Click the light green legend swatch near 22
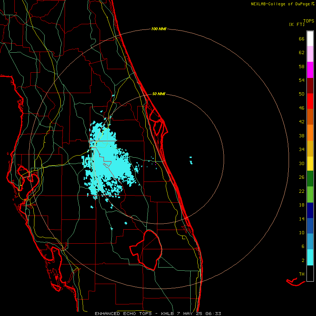This screenshot has width=316, height=316. [310, 195]
